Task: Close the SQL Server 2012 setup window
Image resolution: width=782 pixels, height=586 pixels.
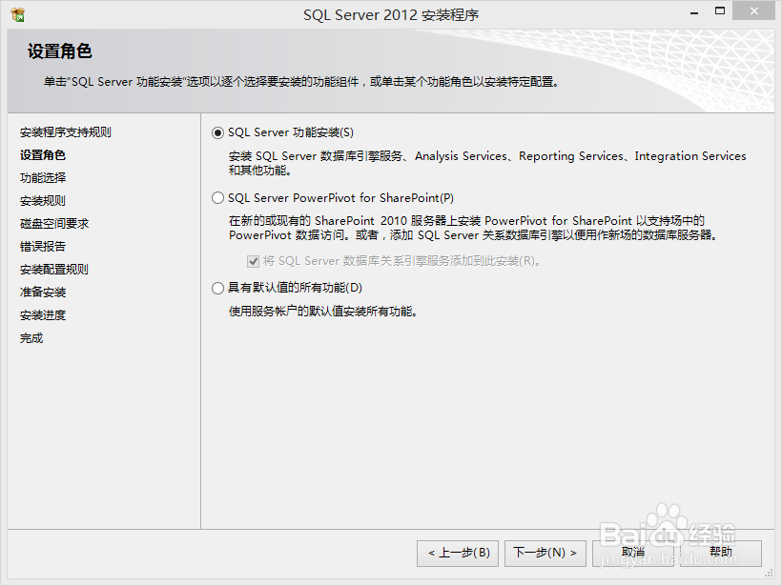Action: pyautogui.click(x=753, y=11)
